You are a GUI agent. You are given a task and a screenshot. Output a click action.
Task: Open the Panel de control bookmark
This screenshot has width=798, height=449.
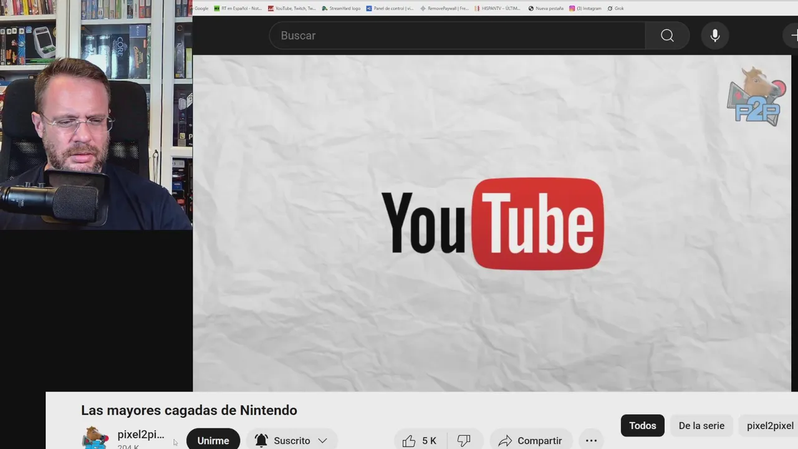point(390,8)
